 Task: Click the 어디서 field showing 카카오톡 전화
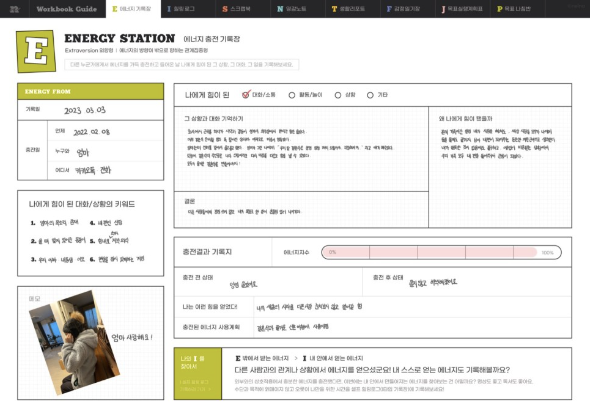(x=105, y=170)
